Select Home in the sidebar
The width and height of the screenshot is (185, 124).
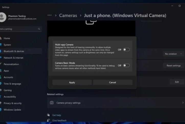21,38
